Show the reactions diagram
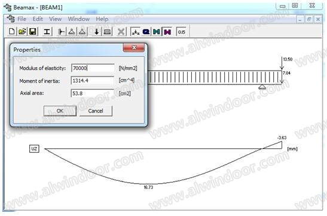Viewport: 327px width, 216px height. (136, 32)
